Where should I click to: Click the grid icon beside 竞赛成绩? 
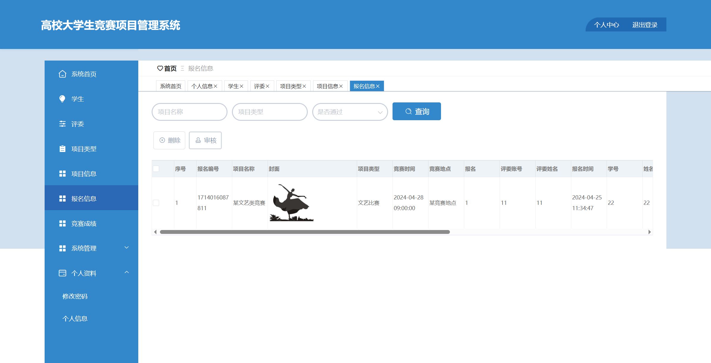click(x=62, y=223)
